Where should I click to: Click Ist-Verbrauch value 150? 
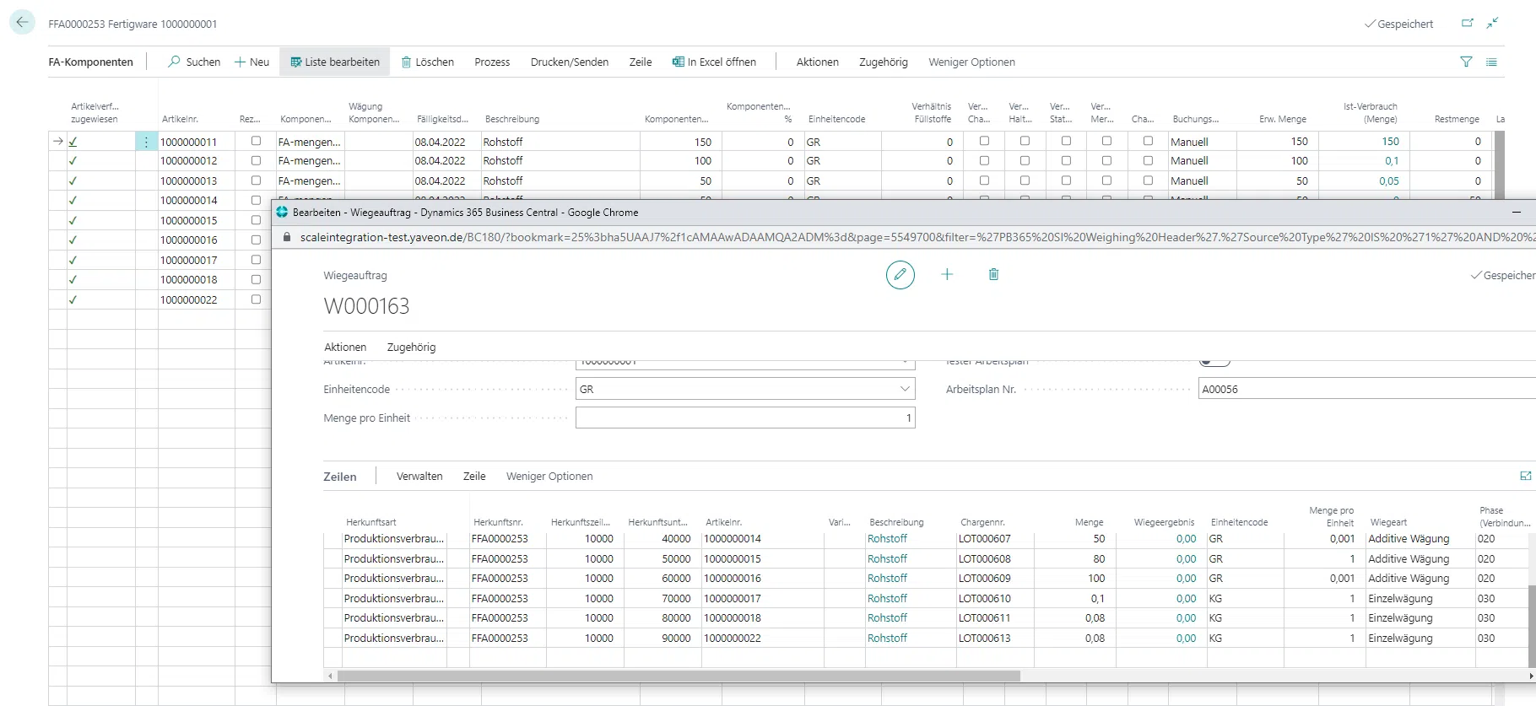point(1390,142)
